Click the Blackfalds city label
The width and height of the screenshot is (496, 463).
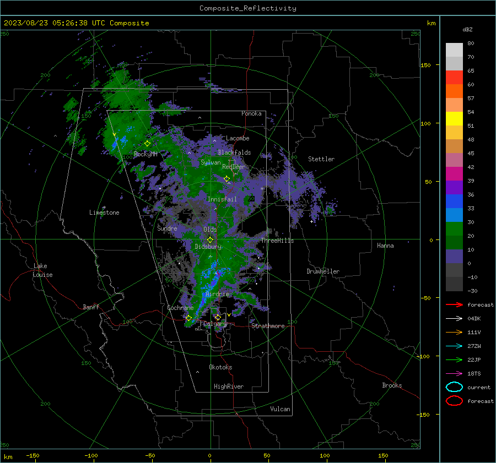pyautogui.click(x=234, y=152)
